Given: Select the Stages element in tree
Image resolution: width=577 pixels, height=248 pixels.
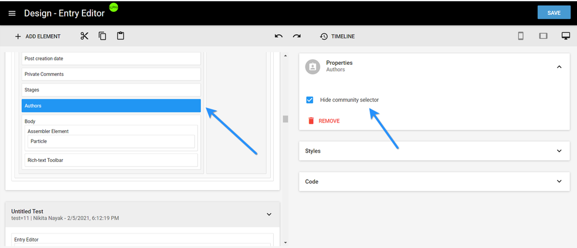Looking at the screenshot, I should click(x=111, y=90).
